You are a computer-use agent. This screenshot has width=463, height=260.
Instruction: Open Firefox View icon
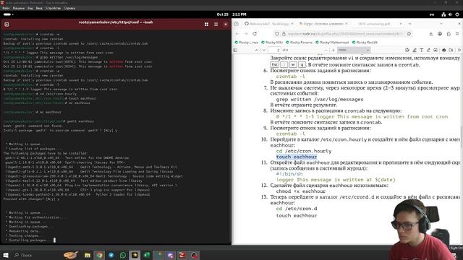tap(237, 24)
